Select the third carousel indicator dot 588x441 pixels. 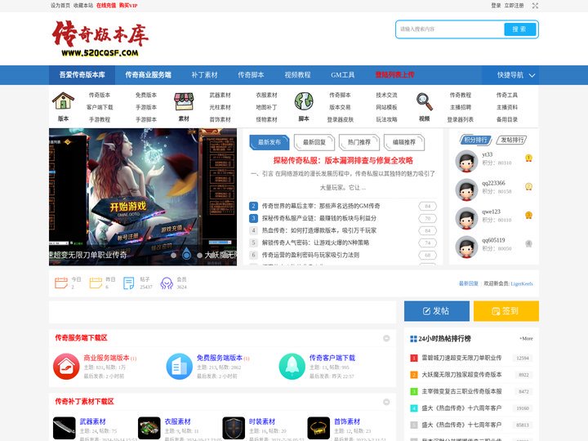pos(199,256)
